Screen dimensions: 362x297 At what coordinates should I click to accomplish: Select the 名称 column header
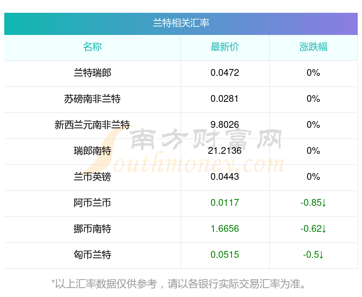pyautogui.click(x=92, y=47)
